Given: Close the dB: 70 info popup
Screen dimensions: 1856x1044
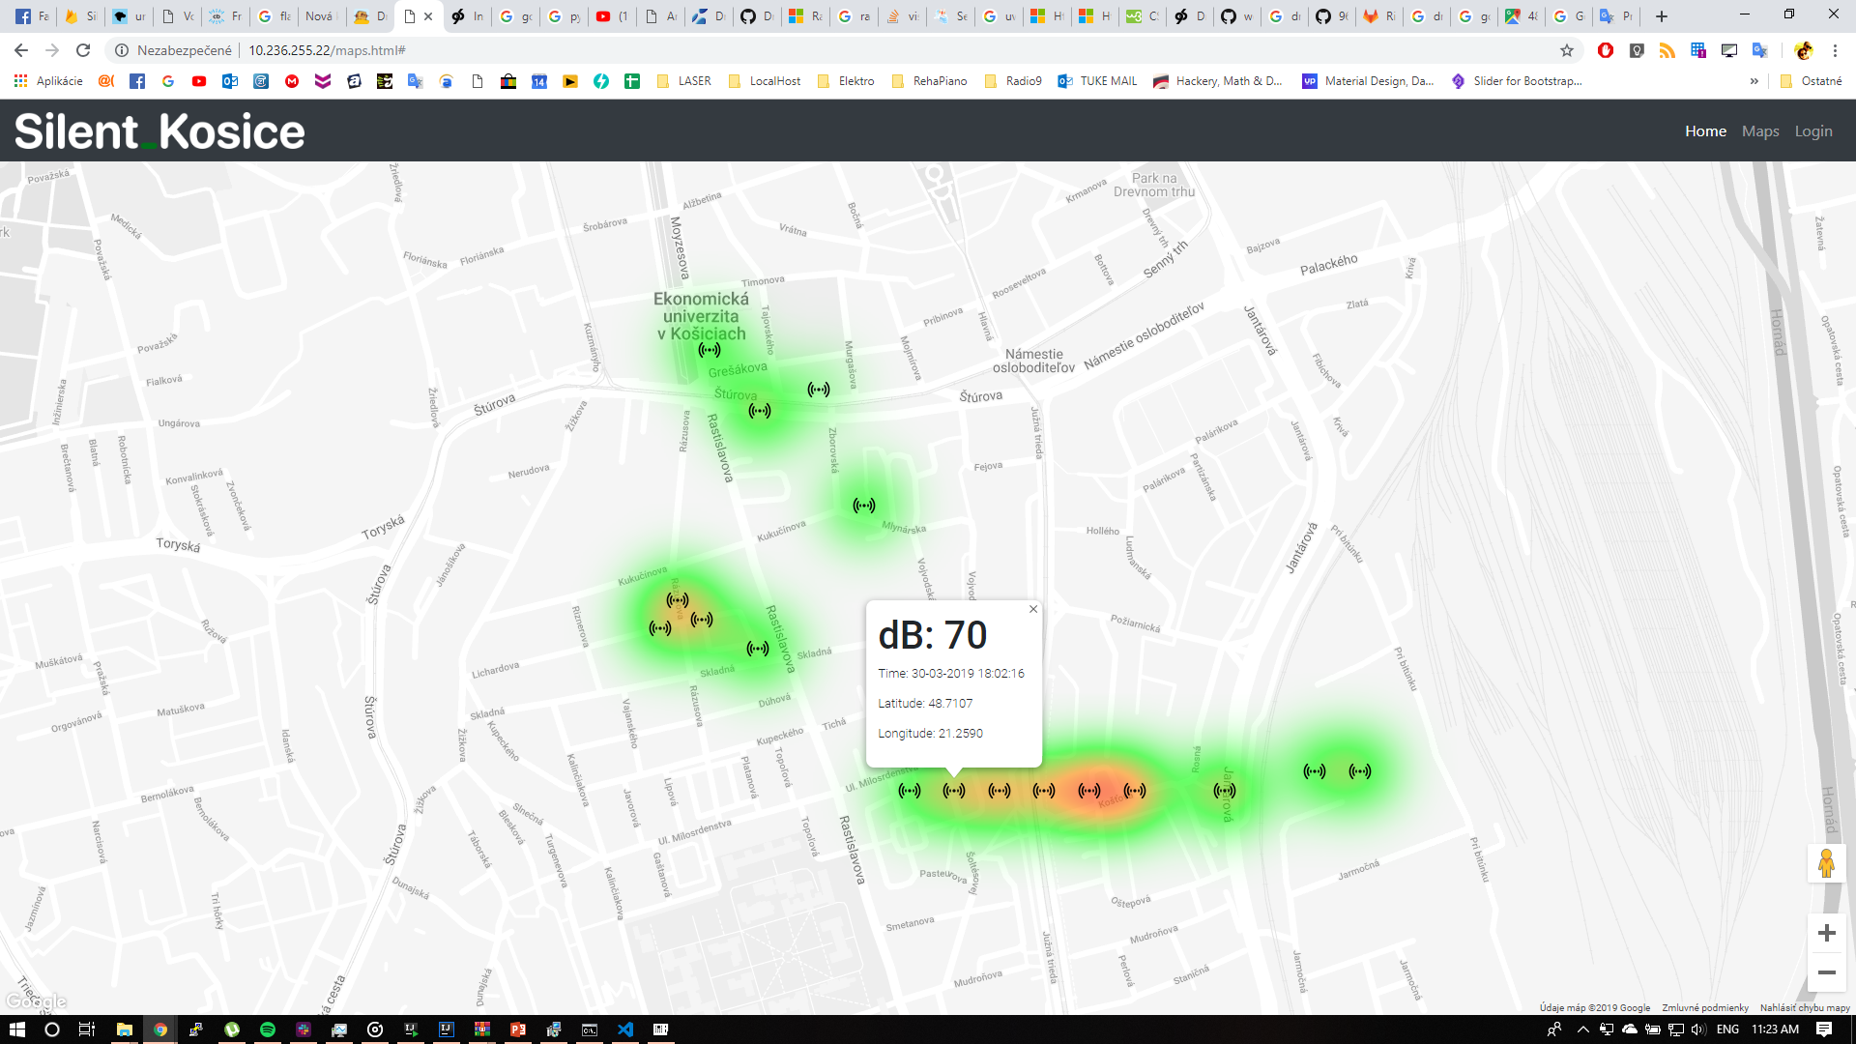Looking at the screenshot, I should coord(1033,609).
